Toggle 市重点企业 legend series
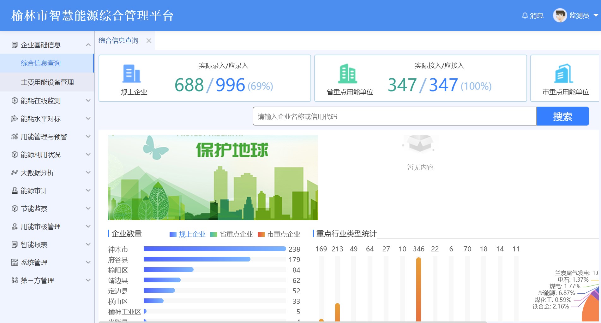 pos(279,234)
